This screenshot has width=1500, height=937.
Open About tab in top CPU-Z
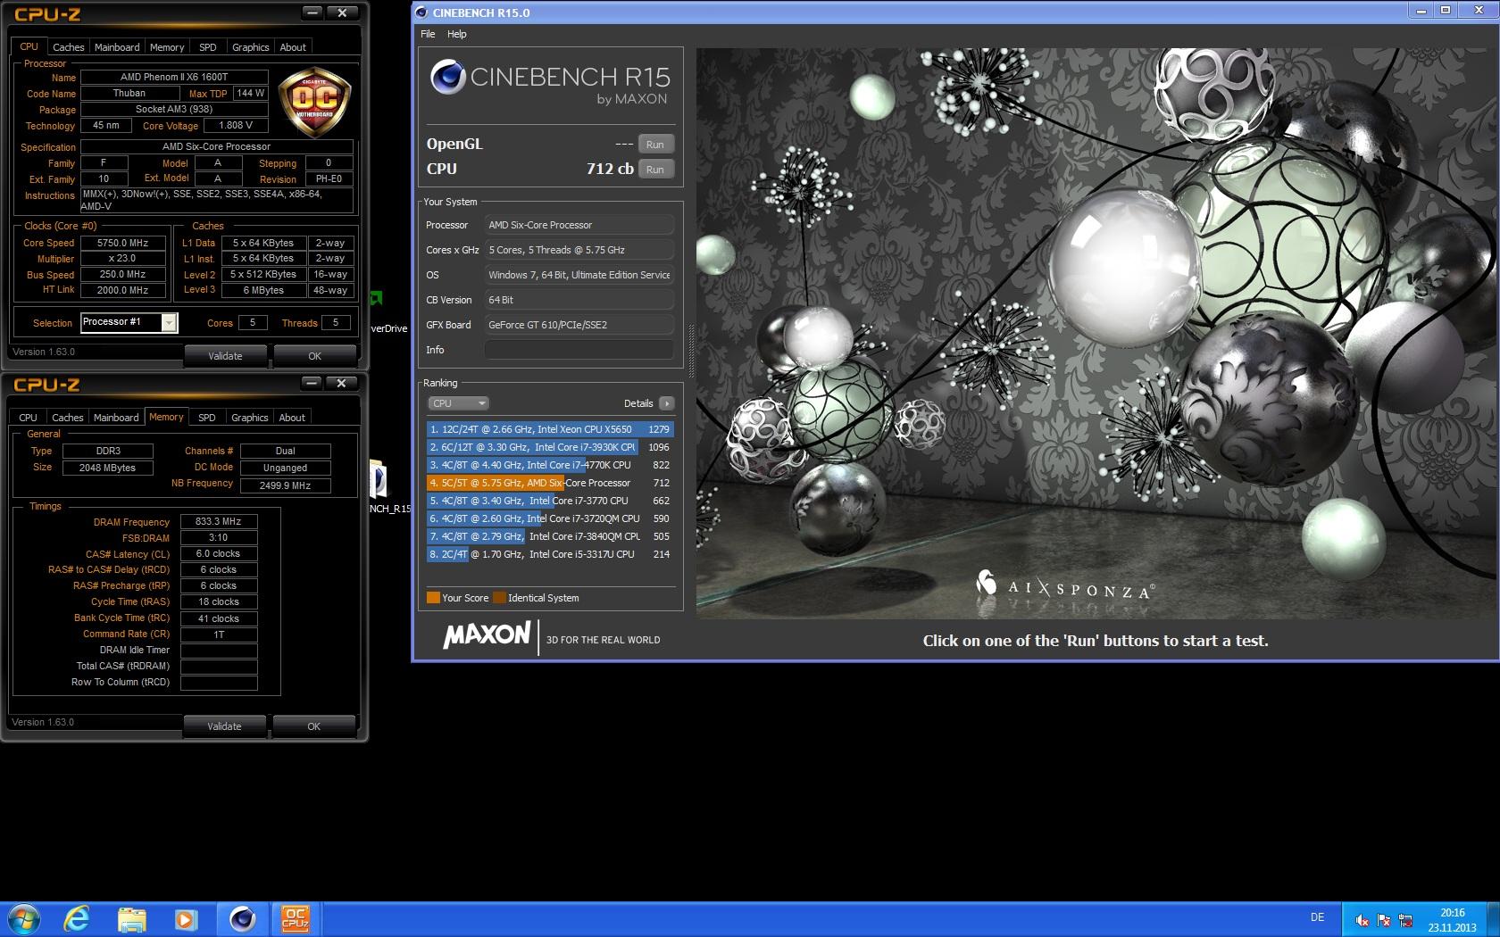293,47
